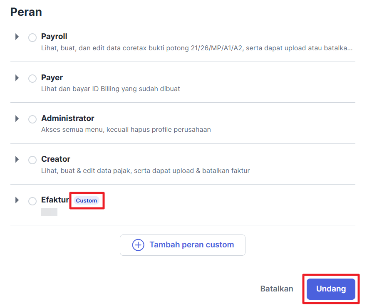367x306 pixels.
Task: Click Batalkan to cancel
Action: [277, 289]
